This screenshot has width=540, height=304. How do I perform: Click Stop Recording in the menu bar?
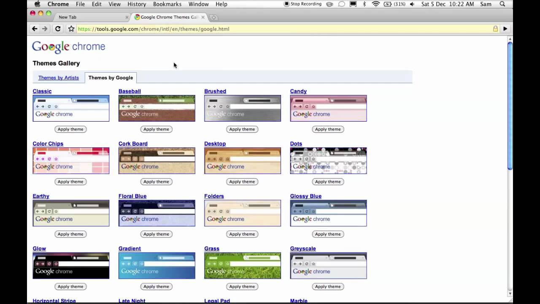coord(303,4)
